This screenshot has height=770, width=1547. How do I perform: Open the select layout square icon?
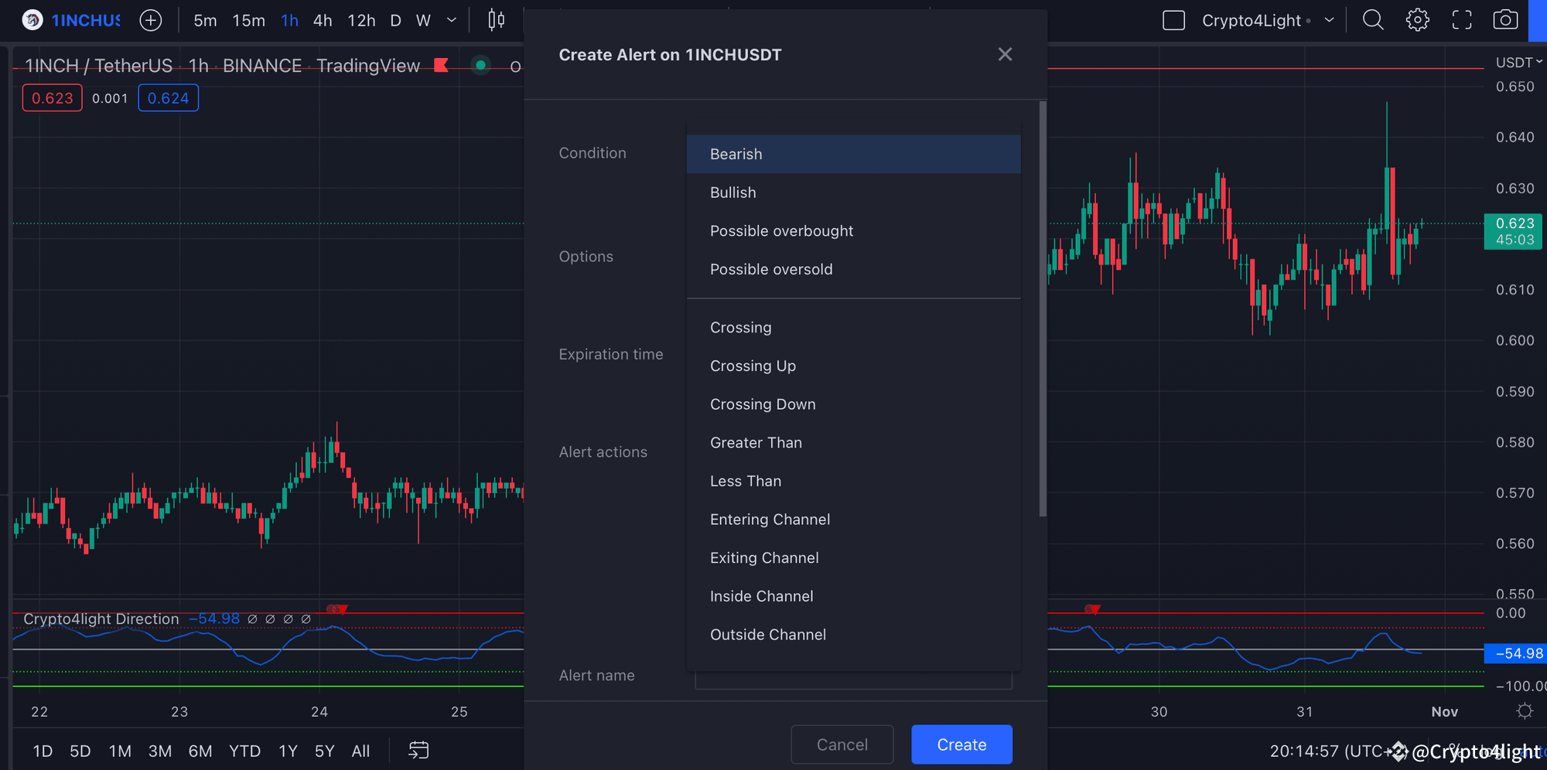[1173, 20]
